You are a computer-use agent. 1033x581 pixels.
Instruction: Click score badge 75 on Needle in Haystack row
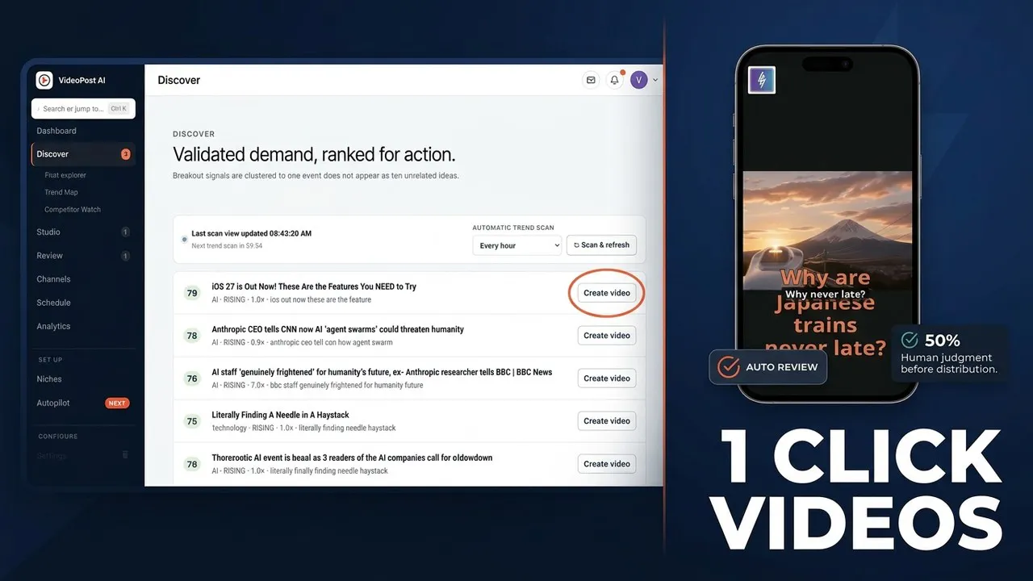[192, 421]
